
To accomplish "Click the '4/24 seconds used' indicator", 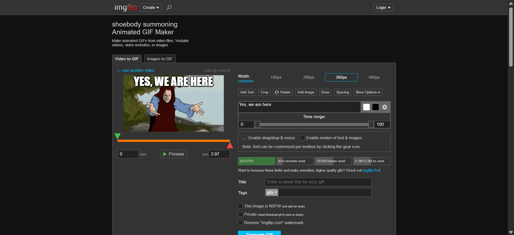I will point(295,161).
